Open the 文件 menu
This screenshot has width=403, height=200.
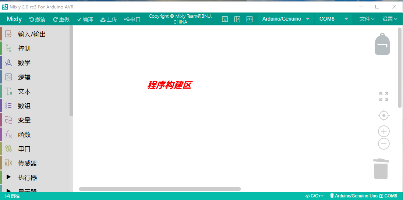coord(367,19)
